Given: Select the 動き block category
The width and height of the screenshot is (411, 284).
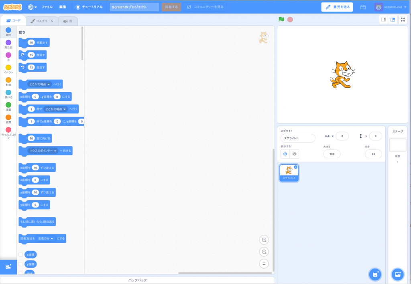Looking at the screenshot, I should [x=8, y=32].
